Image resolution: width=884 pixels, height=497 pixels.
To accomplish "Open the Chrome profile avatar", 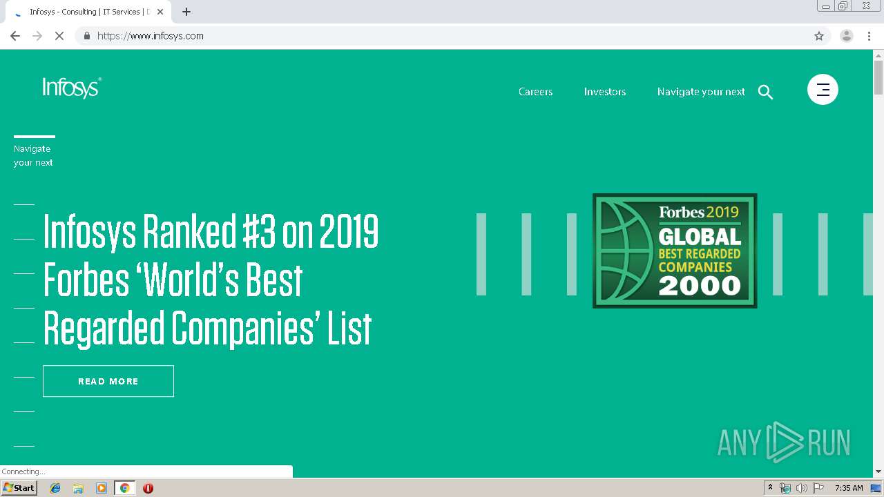I will click(847, 36).
